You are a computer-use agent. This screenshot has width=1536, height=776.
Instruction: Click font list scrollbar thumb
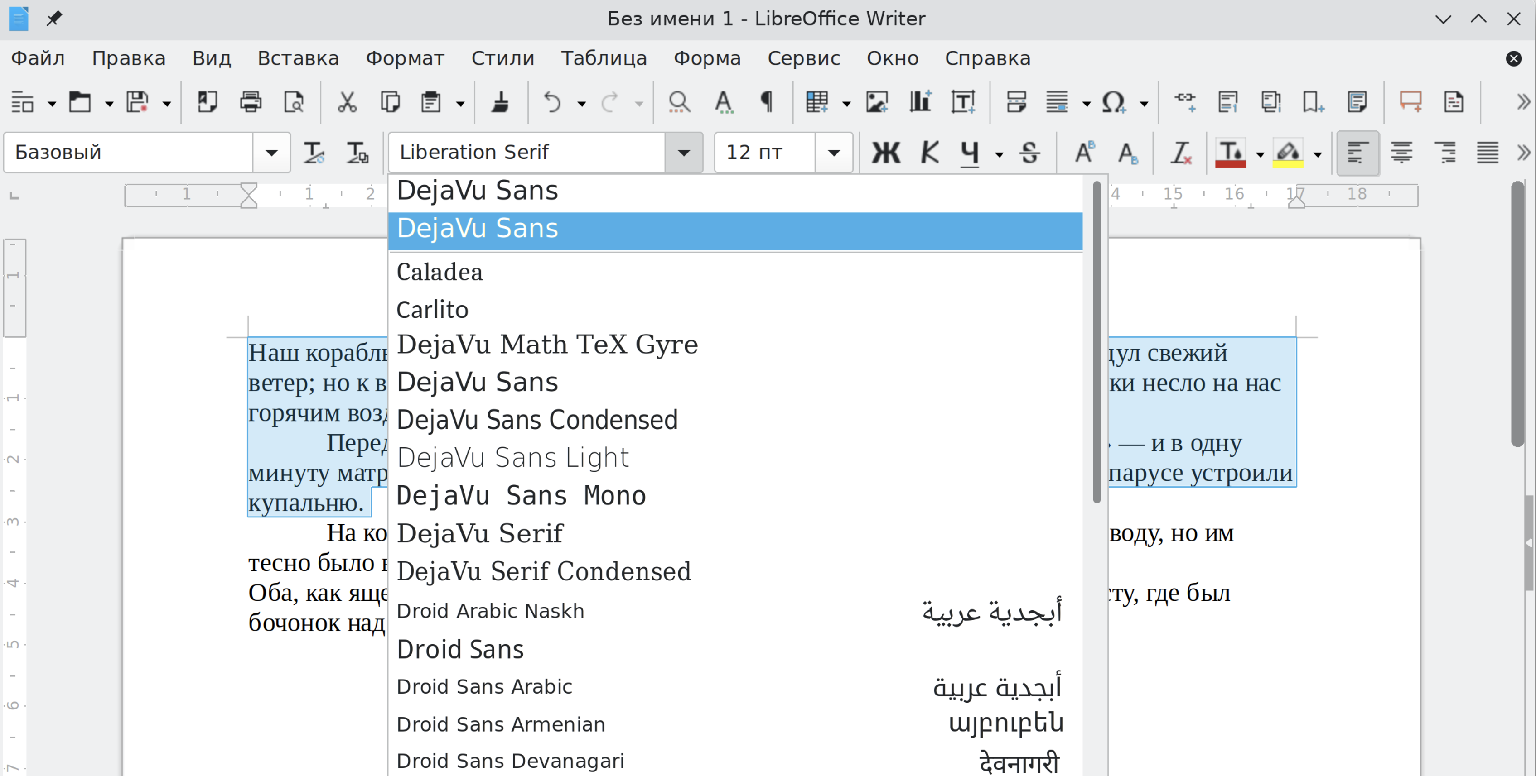1096,342
